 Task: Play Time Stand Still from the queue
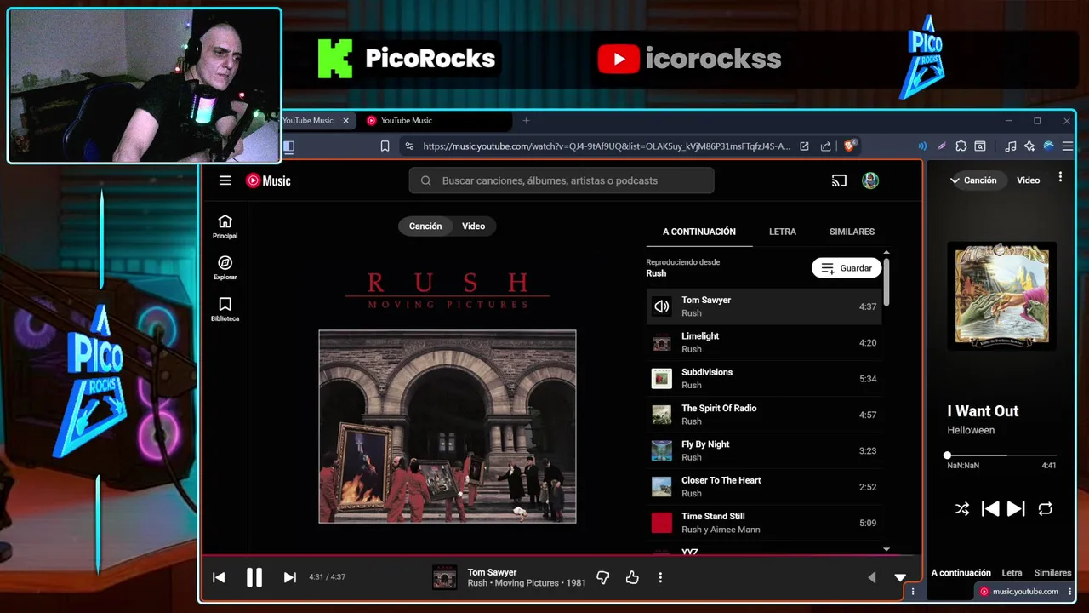click(x=764, y=523)
